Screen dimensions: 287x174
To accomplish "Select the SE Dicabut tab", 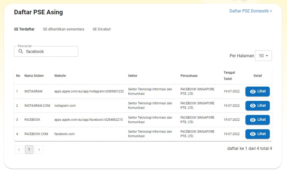I will pyautogui.click(x=101, y=29).
